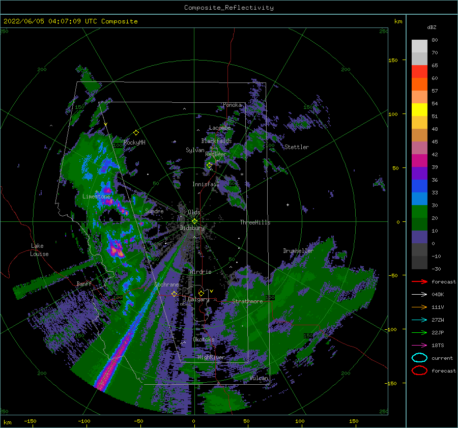Image resolution: width=458 pixels, height=428 pixels.
Task: Select yellow diamond marker below Cochrane
Action: pyautogui.click(x=174, y=294)
